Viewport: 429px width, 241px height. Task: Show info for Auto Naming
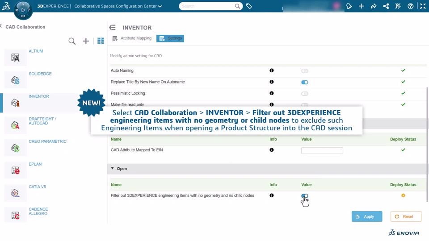tap(271, 71)
